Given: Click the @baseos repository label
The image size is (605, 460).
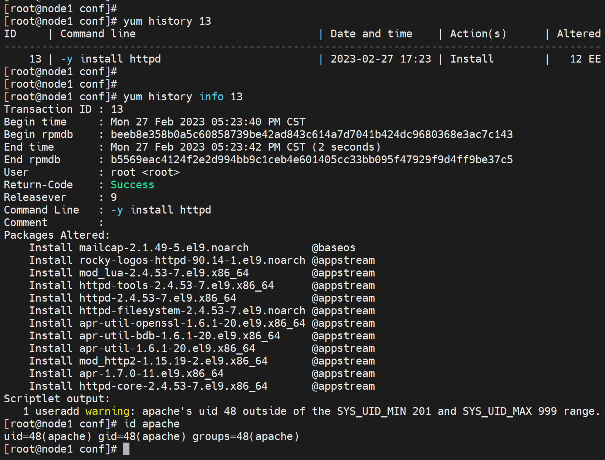Looking at the screenshot, I should tap(333, 248).
